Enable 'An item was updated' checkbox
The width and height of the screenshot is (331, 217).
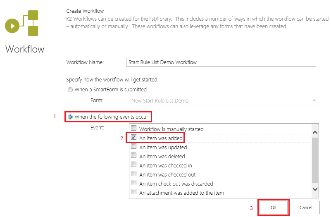tap(134, 147)
